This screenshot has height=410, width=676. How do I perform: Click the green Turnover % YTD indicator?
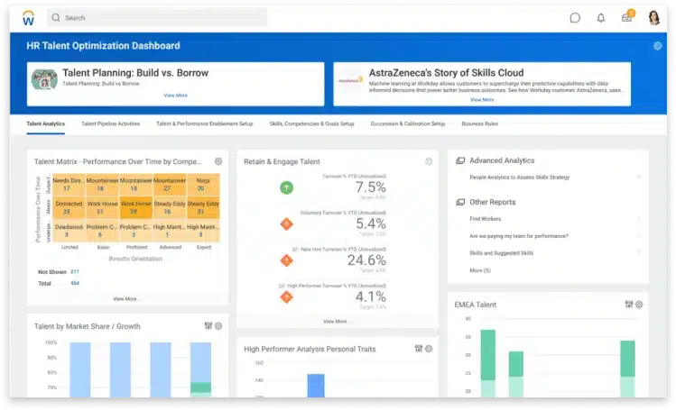pos(286,187)
